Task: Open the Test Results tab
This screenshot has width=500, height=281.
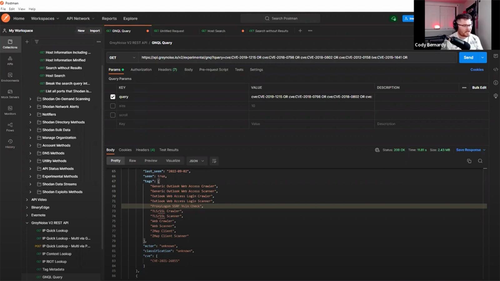Action: tap(169, 150)
